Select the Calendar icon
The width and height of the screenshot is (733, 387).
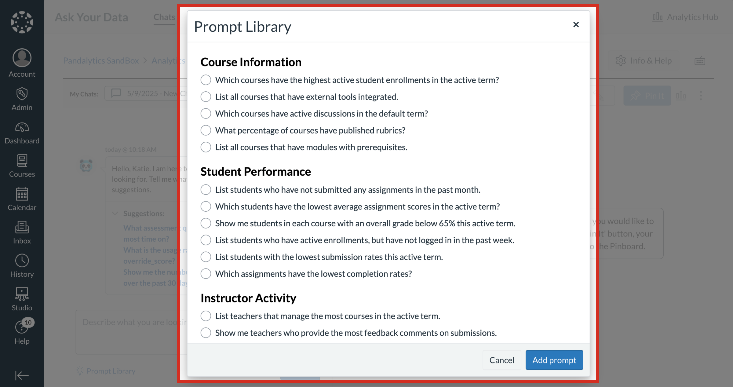point(22,199)
